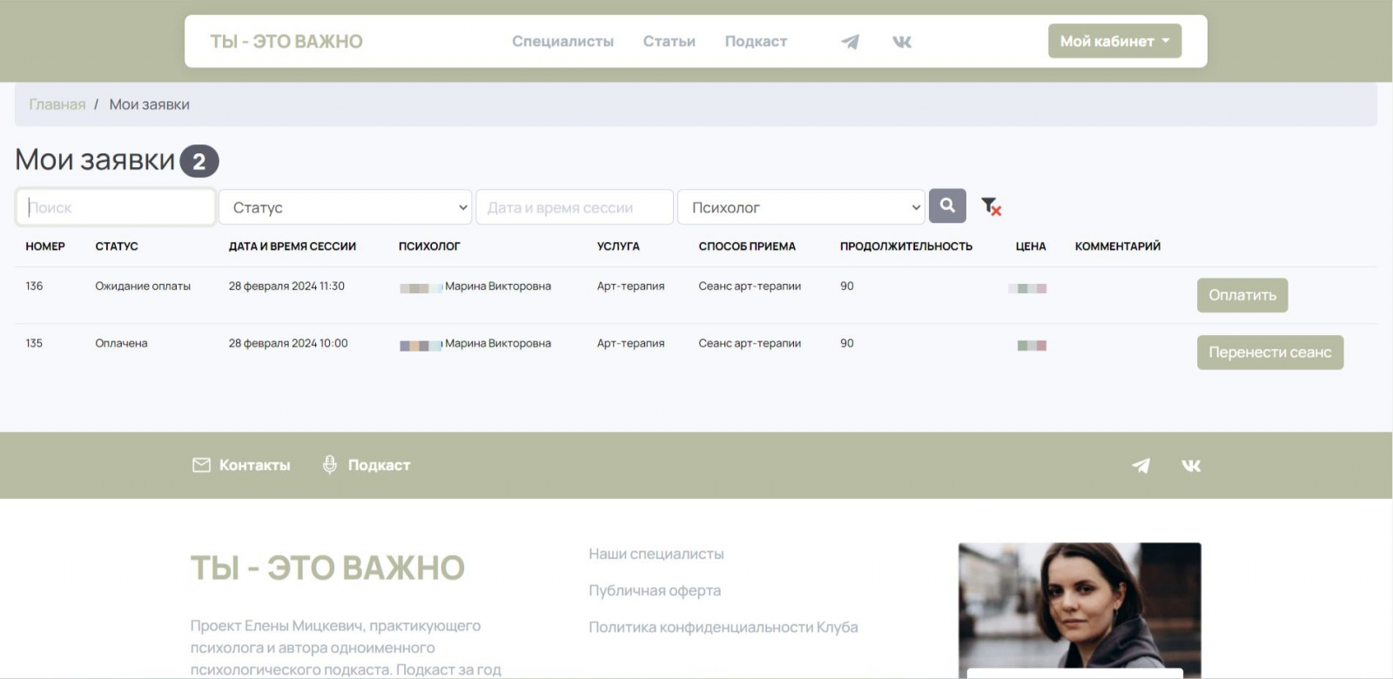Click the НОМЕР column header

click(45, 246)
